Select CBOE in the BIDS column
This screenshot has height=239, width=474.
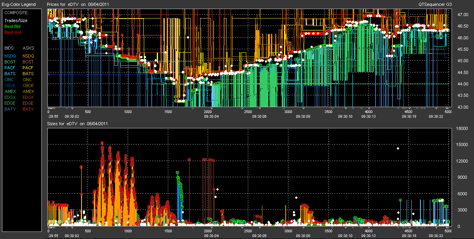[x=10, y=85]
